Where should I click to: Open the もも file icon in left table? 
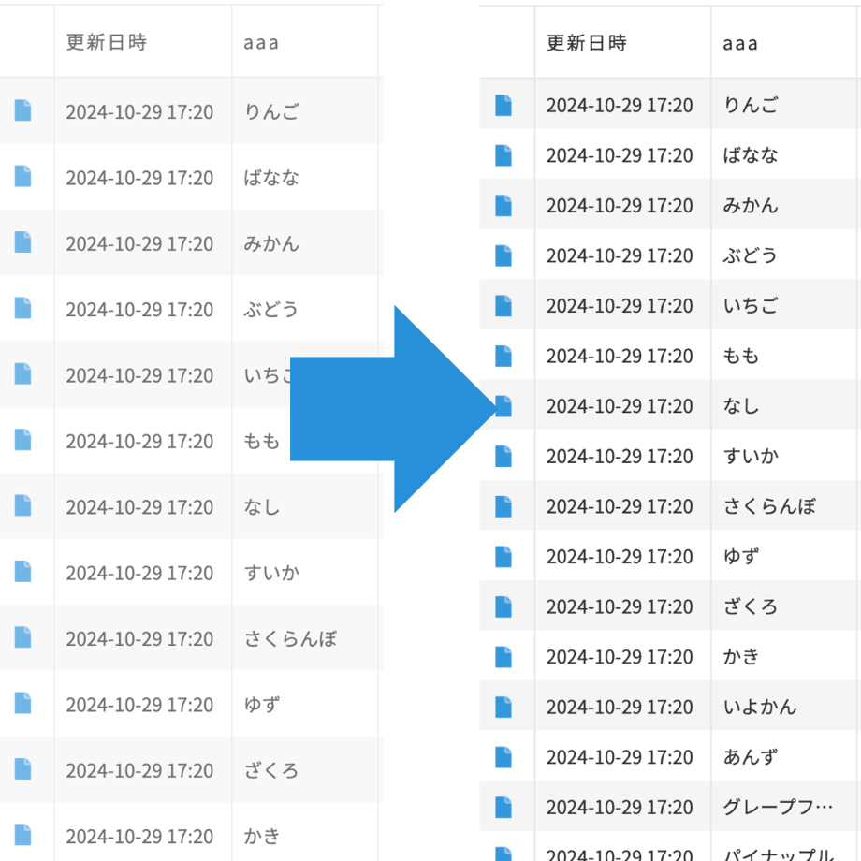pos(22,440)
